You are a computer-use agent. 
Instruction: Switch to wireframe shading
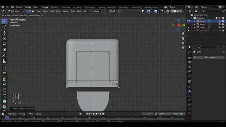[172, 11]
